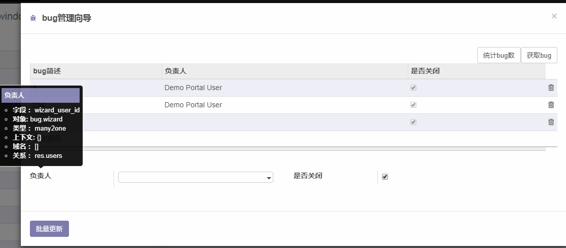Toggle 是否关闭 checkbox in second row

coord(413,105)
